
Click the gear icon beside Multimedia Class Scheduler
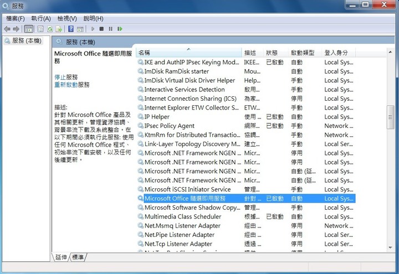click(x=140, y=216)
